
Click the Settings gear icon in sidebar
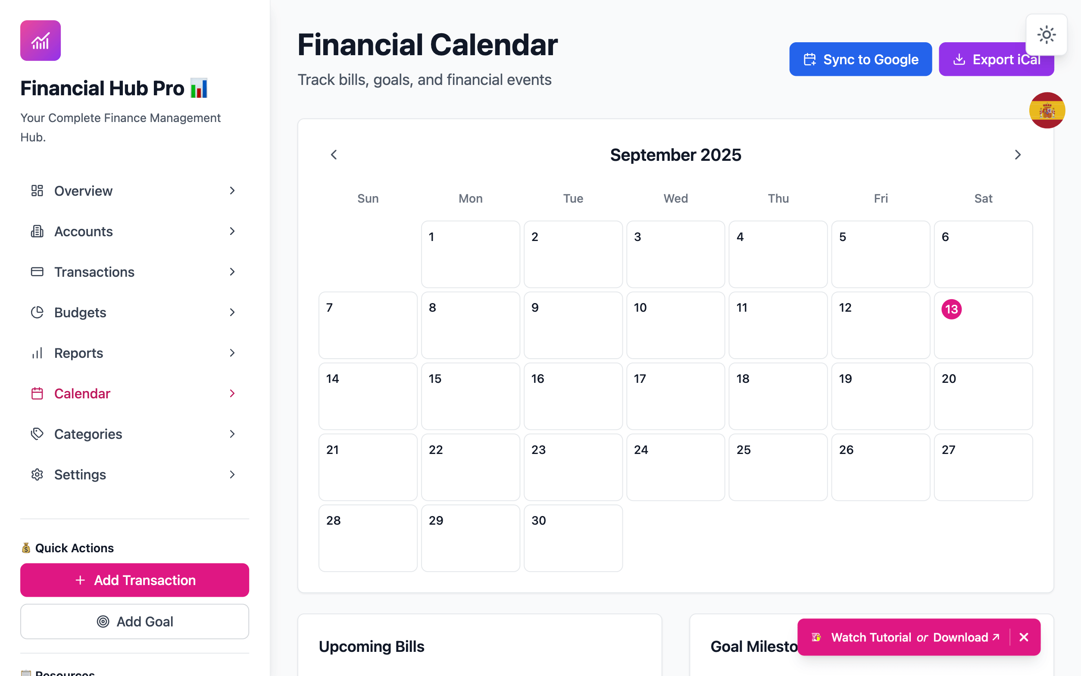37,475
